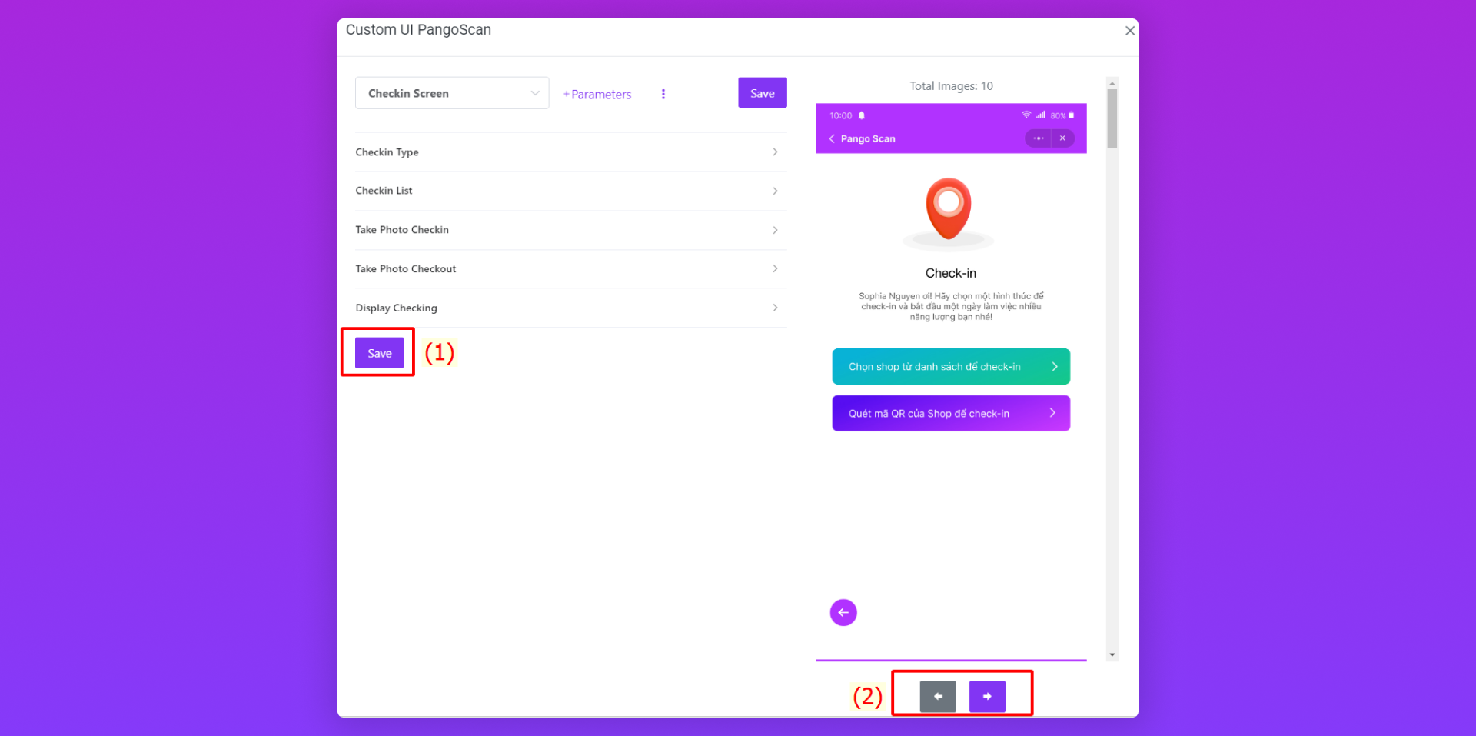Viewport: 1476px width, 736px height.
Task: Tap the phone preview close X icon
Action: tap(1062, 138)
